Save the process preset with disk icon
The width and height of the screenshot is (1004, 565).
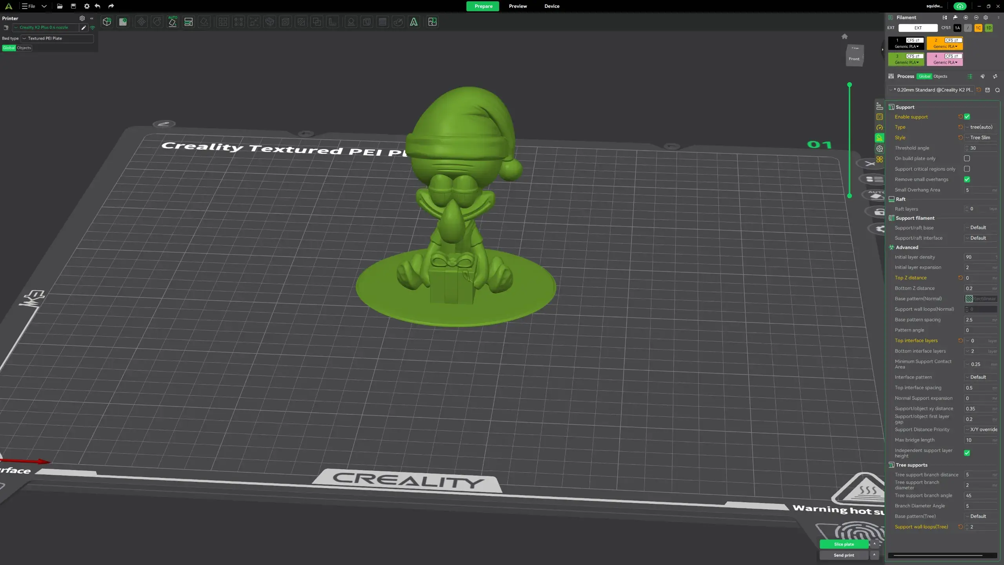tap(988, 90)
